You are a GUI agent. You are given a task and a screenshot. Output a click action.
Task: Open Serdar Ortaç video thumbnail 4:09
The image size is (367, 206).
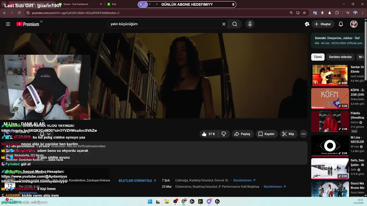[330, 75]
